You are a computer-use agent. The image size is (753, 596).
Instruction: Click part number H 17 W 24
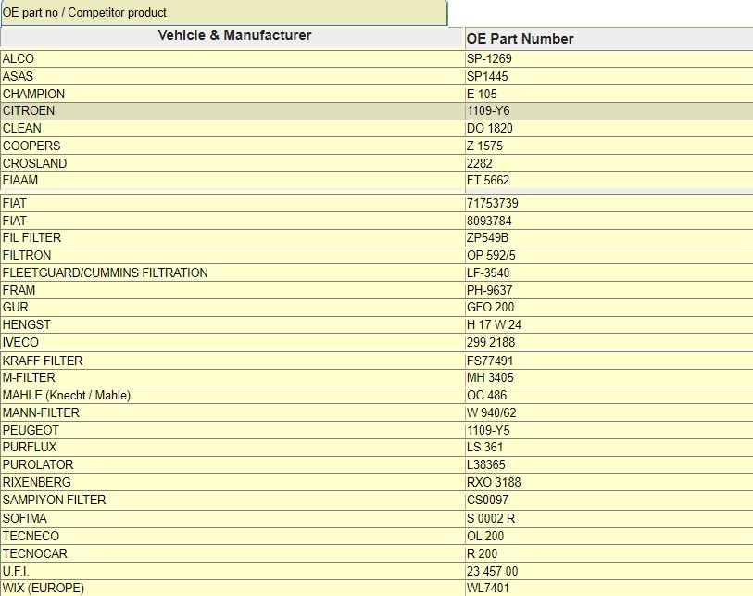494,325
